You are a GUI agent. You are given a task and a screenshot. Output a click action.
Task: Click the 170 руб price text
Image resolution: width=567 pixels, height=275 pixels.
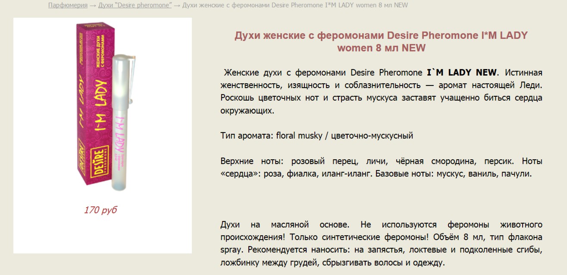point(100,210)
